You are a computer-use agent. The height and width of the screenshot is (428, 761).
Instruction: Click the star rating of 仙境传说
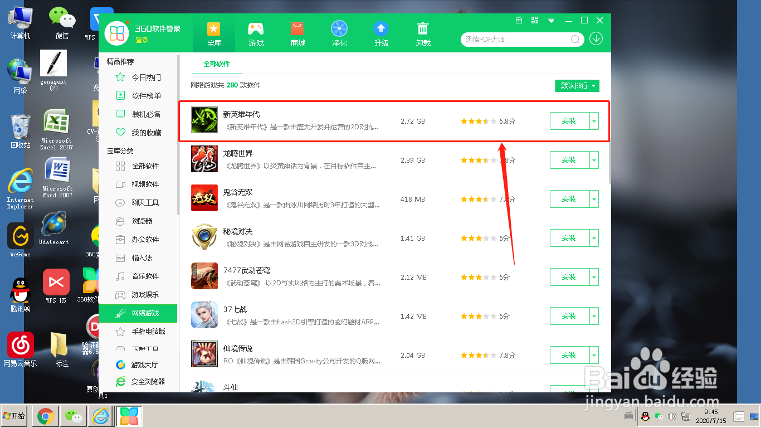pyautogui.click(x=478, y=355)
